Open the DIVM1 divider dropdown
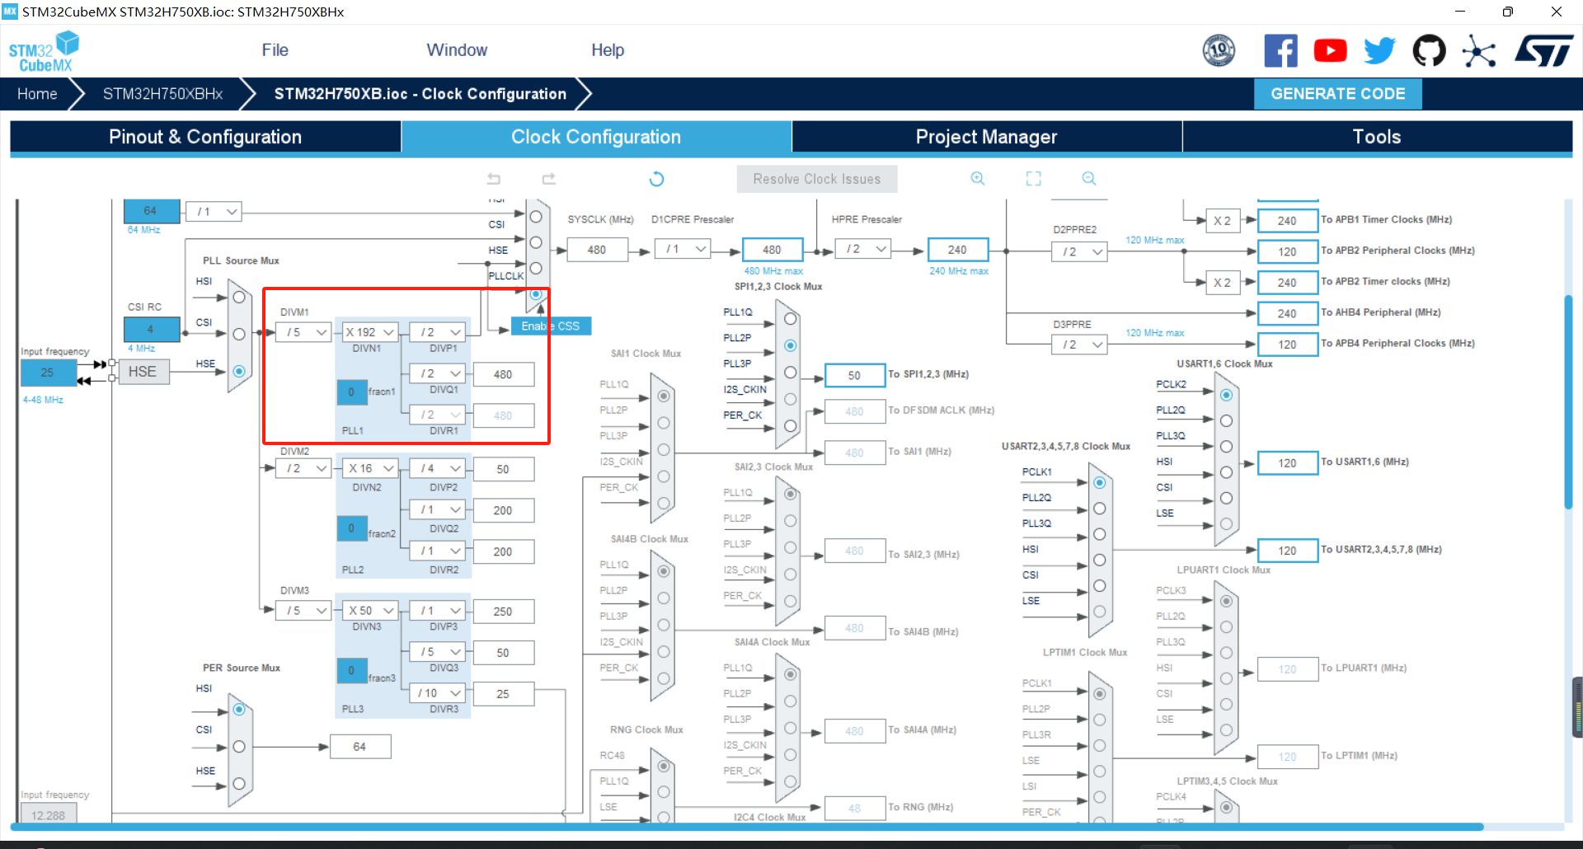This screenshot has height=849, width=1583. (x=303, y=332)
